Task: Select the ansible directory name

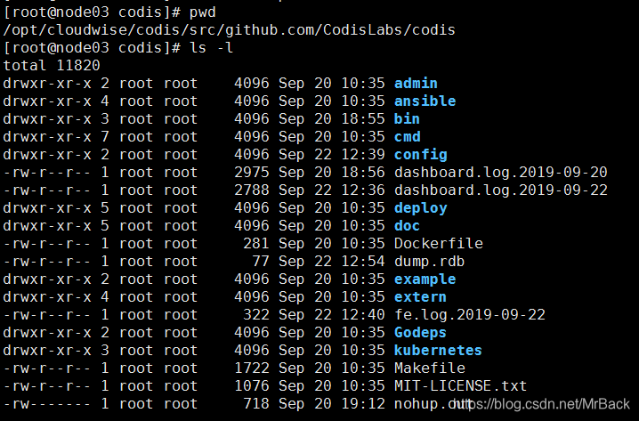Action: point(425,101)
